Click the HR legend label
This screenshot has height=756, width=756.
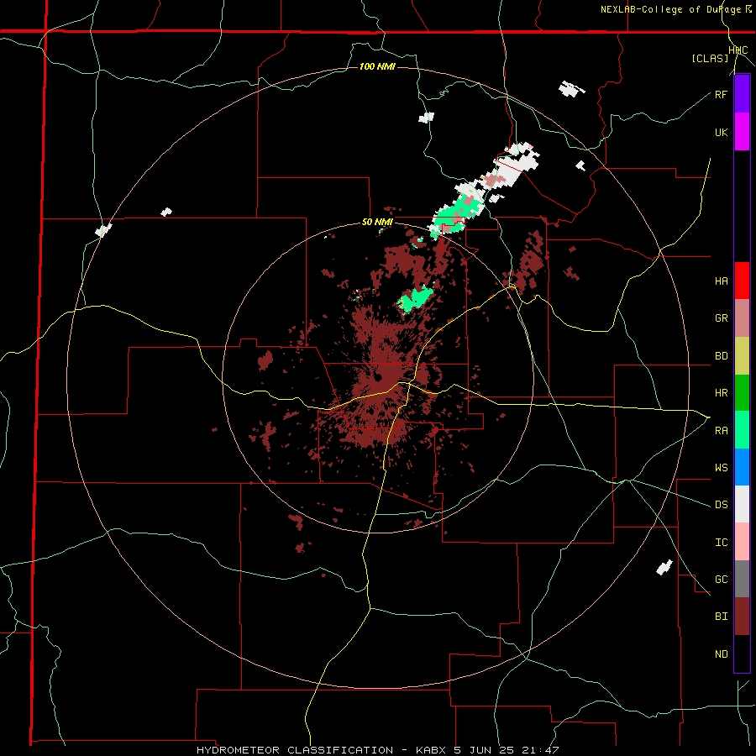click(x=722, y=393)
